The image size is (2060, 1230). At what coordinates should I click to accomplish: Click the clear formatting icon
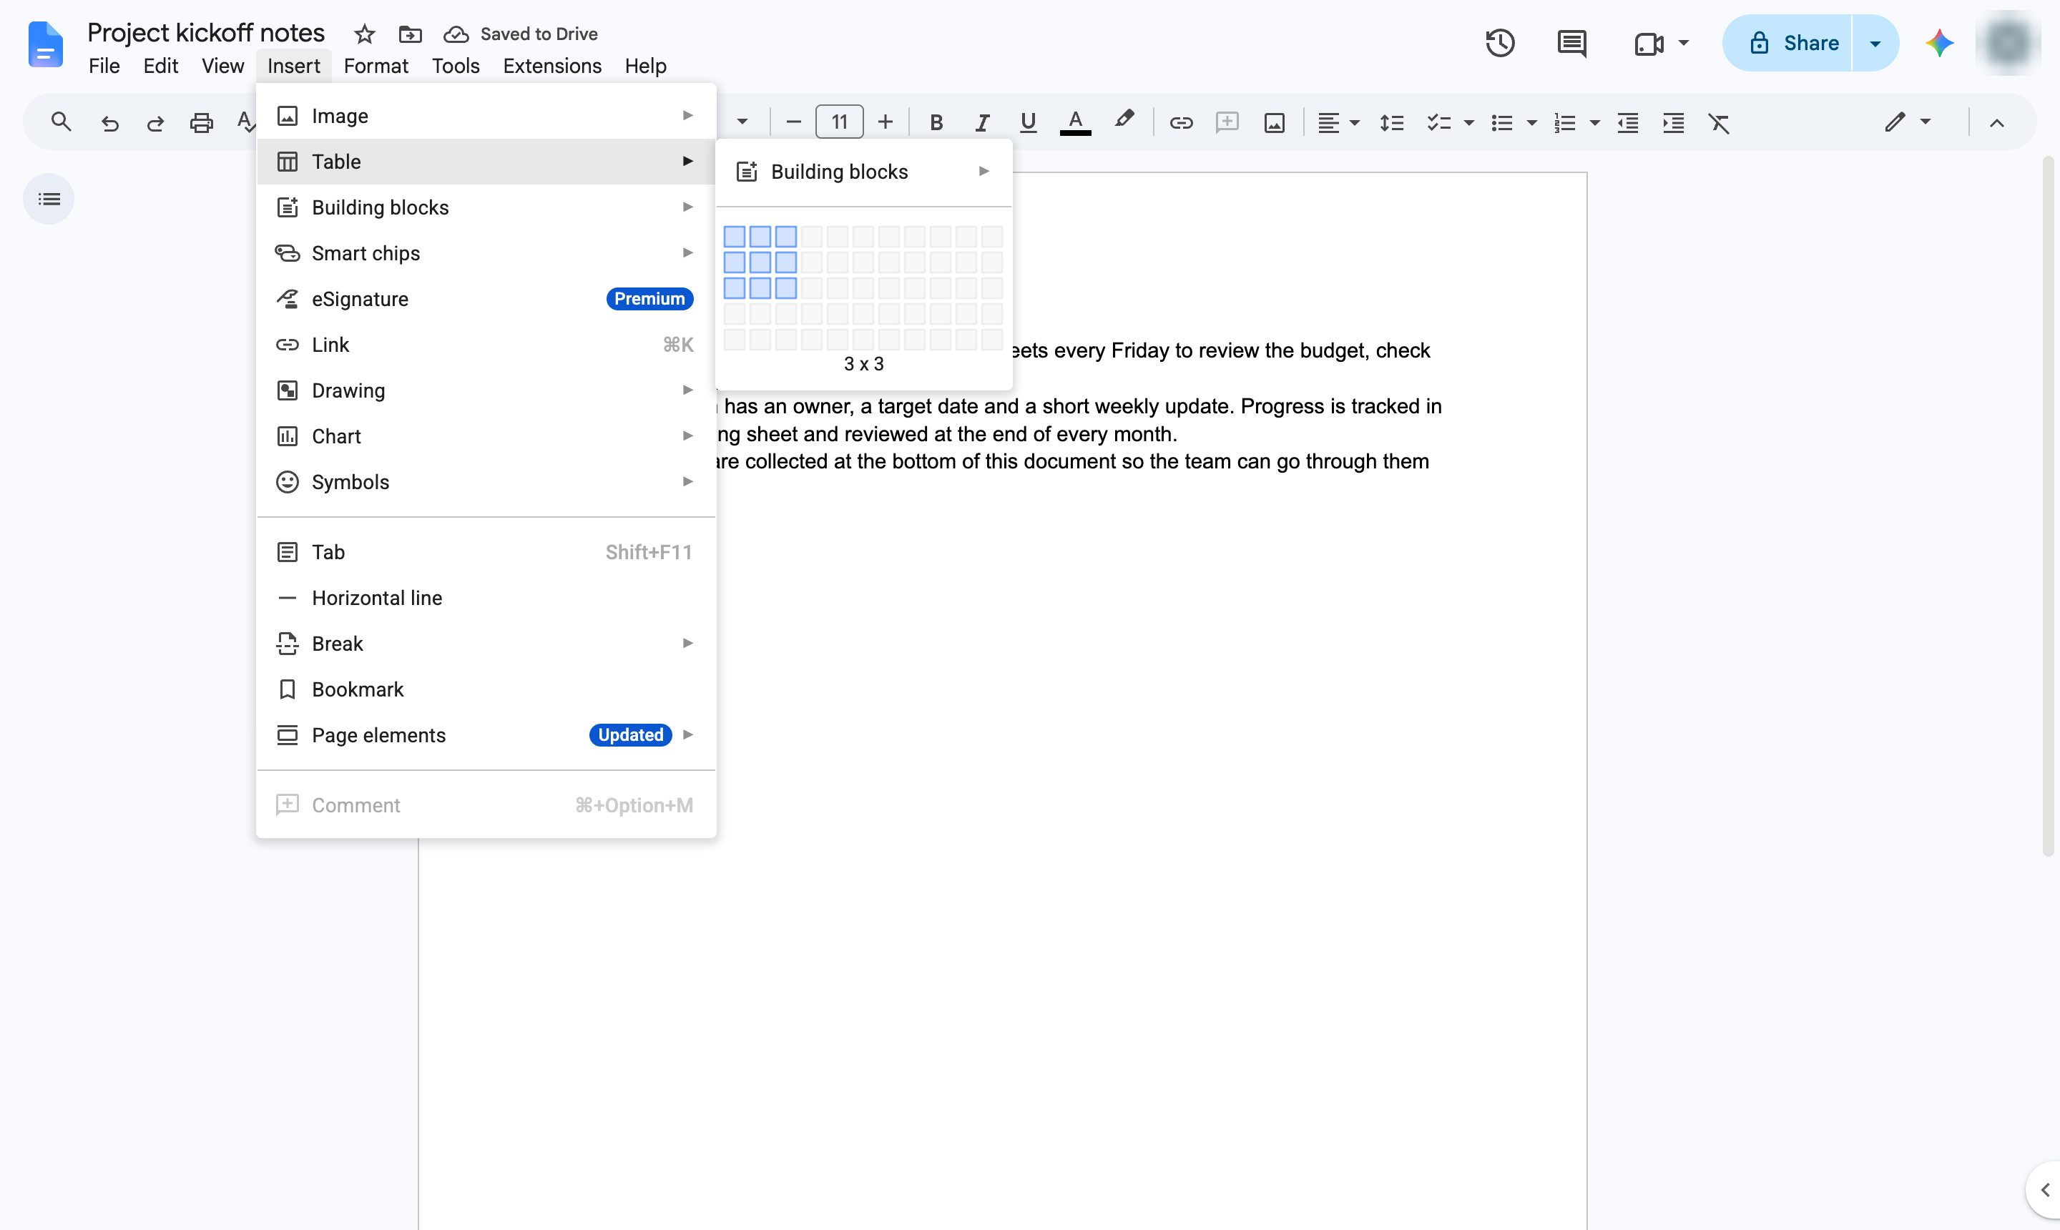pyautogui.click(x=1719, y=123)
